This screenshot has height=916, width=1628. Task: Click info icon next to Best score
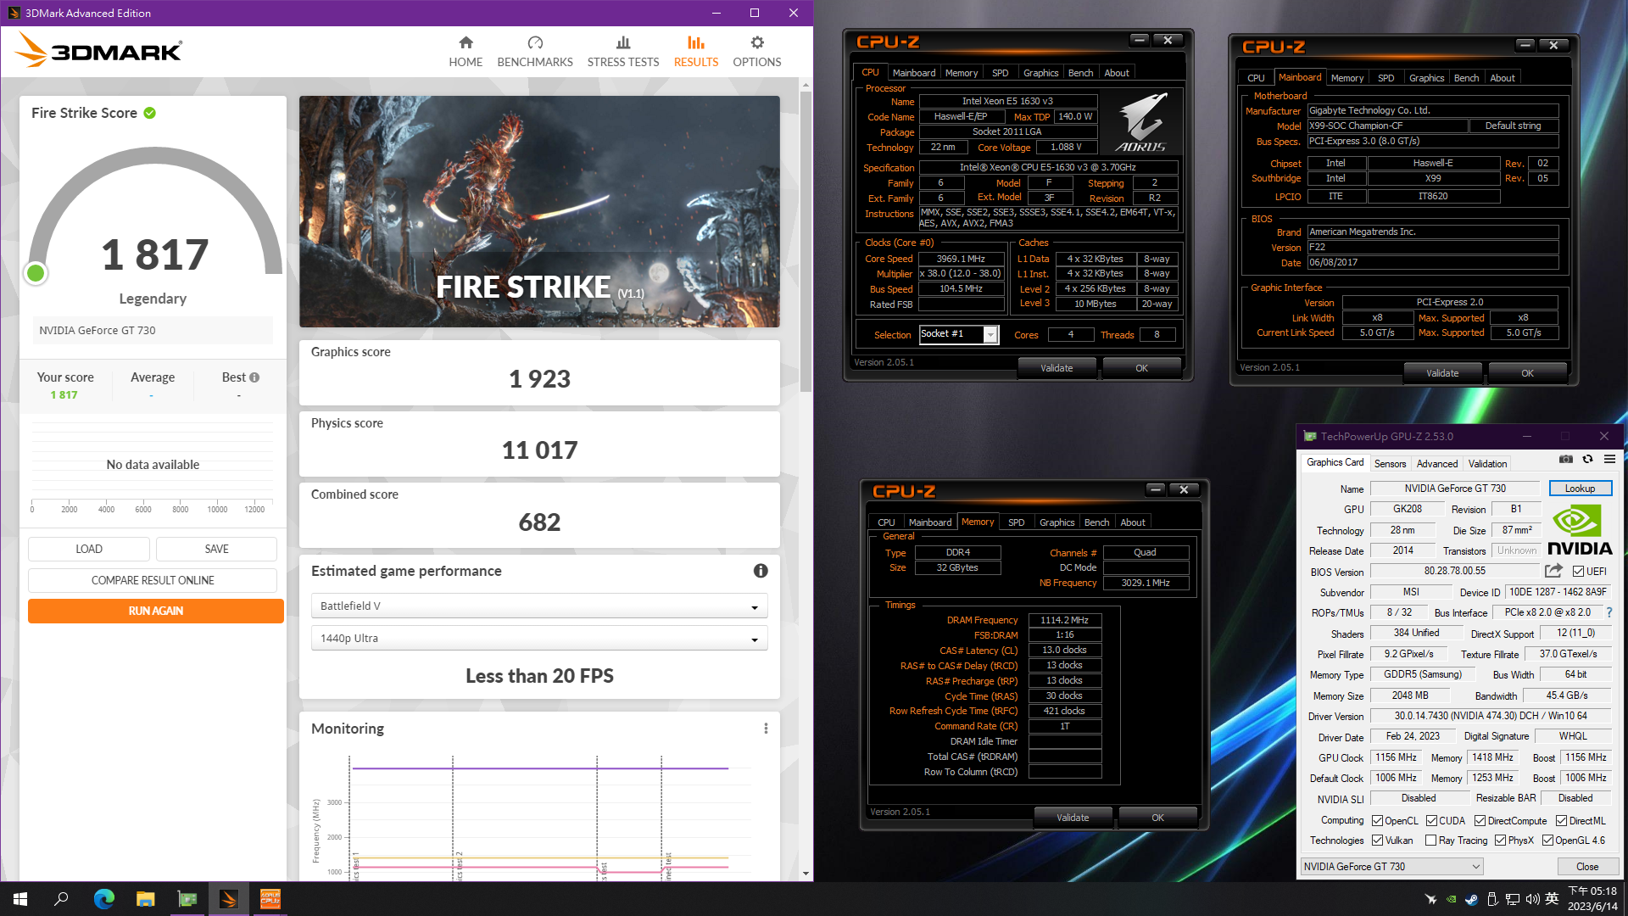coord(254,377)
